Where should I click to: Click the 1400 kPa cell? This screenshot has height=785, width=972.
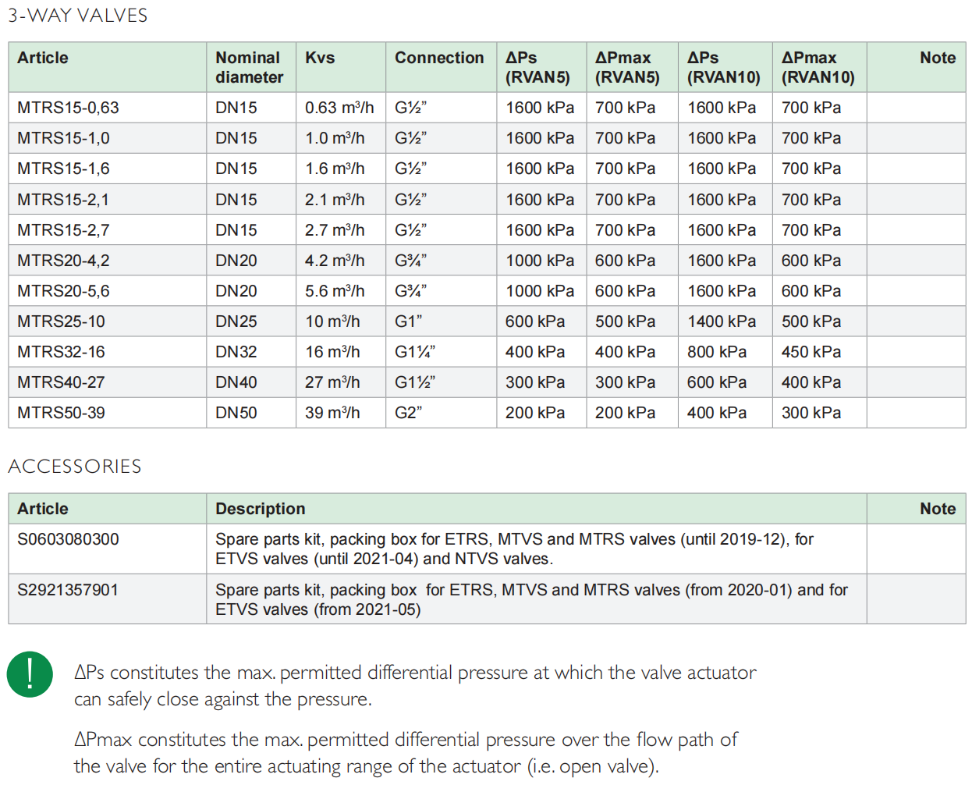pos(722,321)
